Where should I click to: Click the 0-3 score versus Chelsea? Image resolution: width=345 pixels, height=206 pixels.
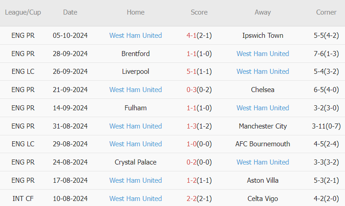(191, 90)
